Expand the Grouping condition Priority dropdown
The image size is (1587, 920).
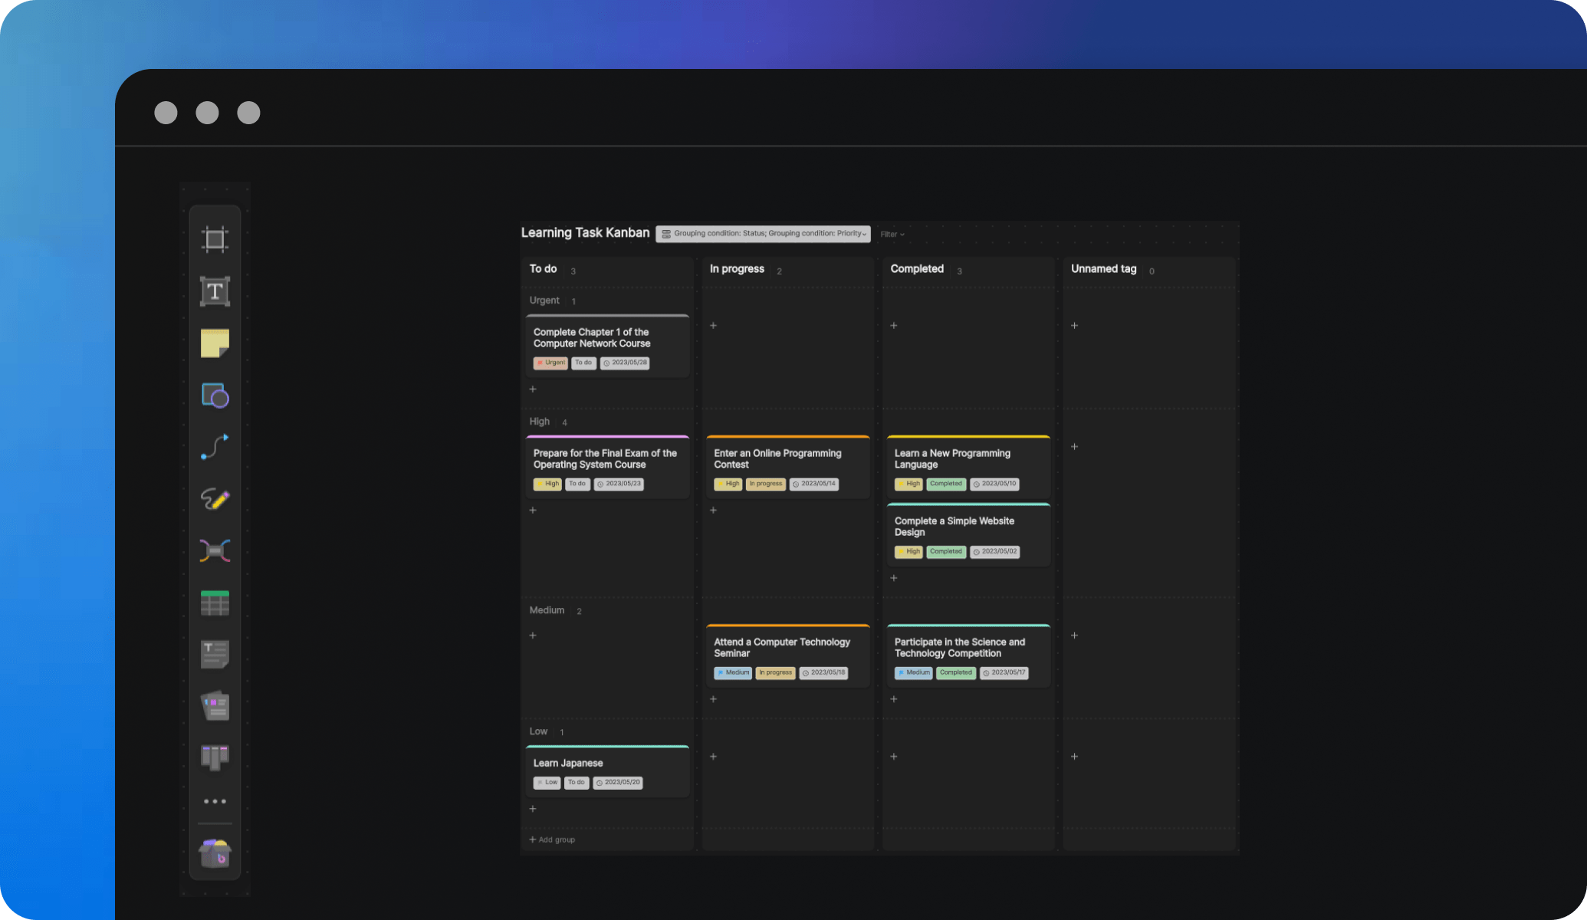(x=864, y=233)
